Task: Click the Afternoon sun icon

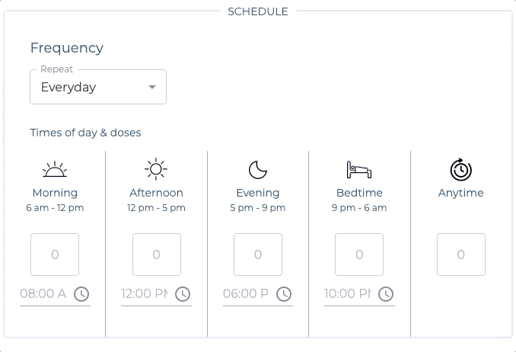Action: [156, 169]
